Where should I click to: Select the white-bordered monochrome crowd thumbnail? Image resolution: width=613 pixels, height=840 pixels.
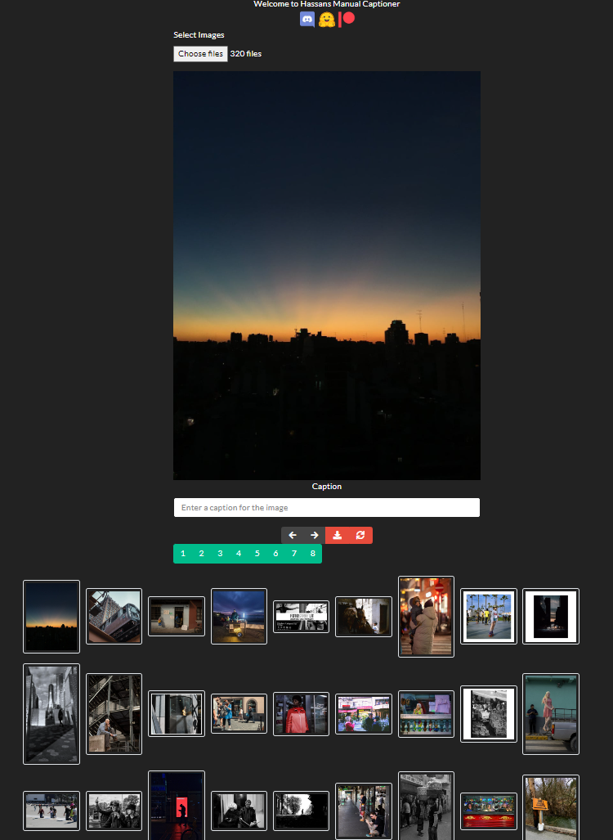(x=489, y=714)
